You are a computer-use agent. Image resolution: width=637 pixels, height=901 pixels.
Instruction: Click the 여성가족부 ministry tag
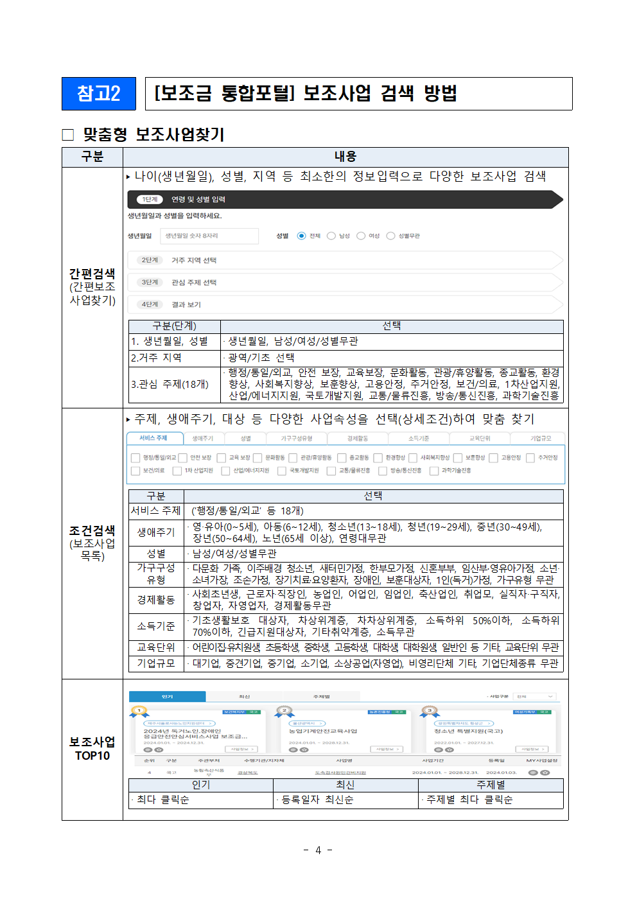click(x=525, y=712)
